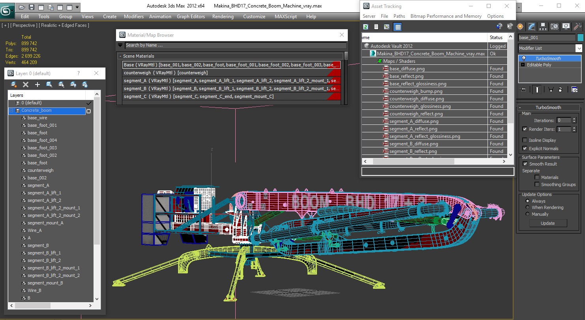
Task: Open the MAXScript menu
Action: pos(286,17)
